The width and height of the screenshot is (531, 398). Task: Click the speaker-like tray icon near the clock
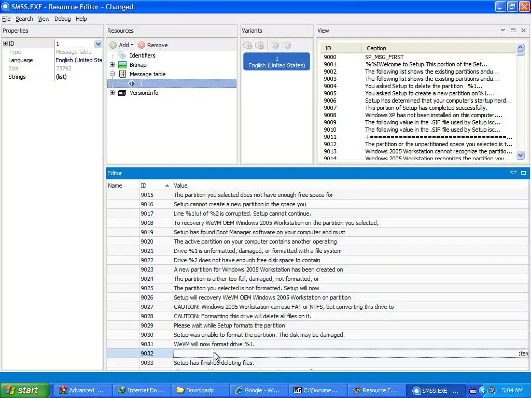point(492,390)
